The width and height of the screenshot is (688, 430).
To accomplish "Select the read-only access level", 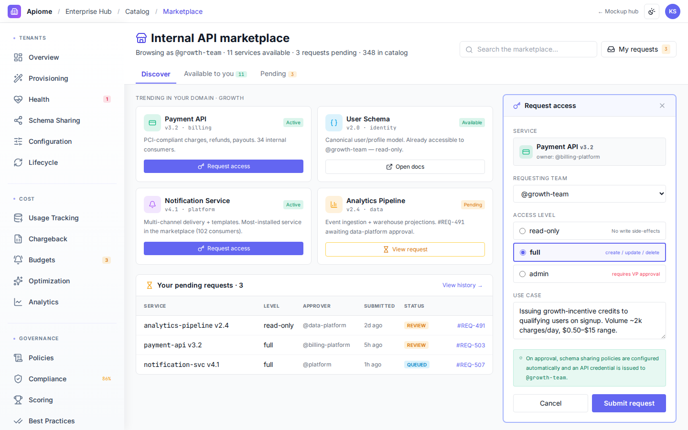I will pos(590,231).
